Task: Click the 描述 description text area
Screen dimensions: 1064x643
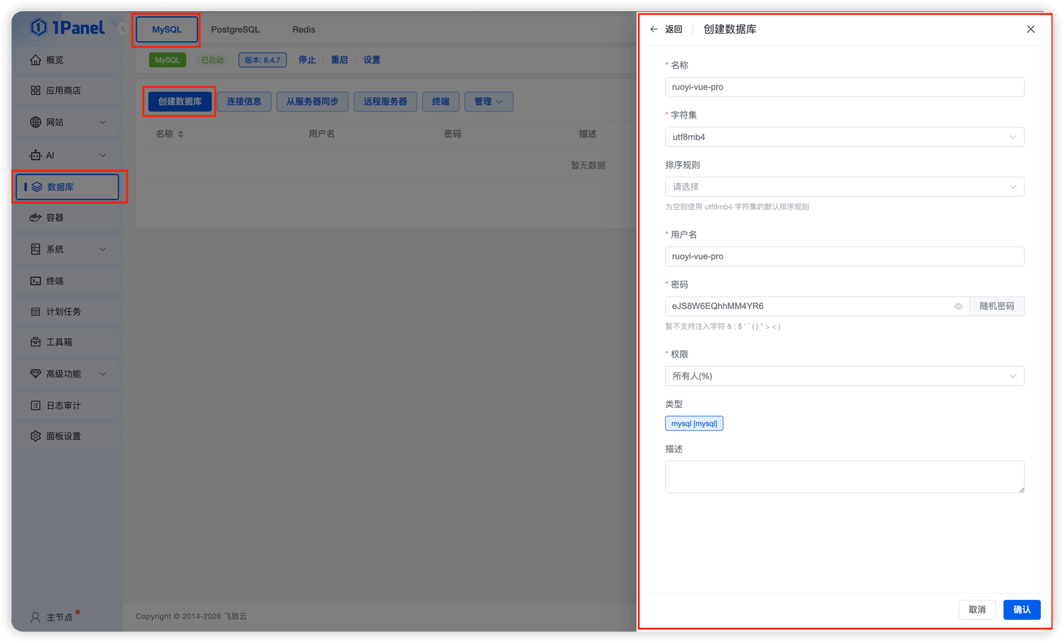Action: 844,477
